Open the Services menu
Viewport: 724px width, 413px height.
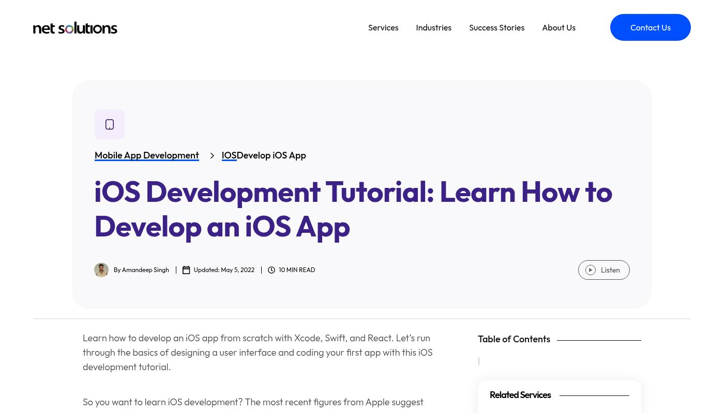(x=383, y=27)
